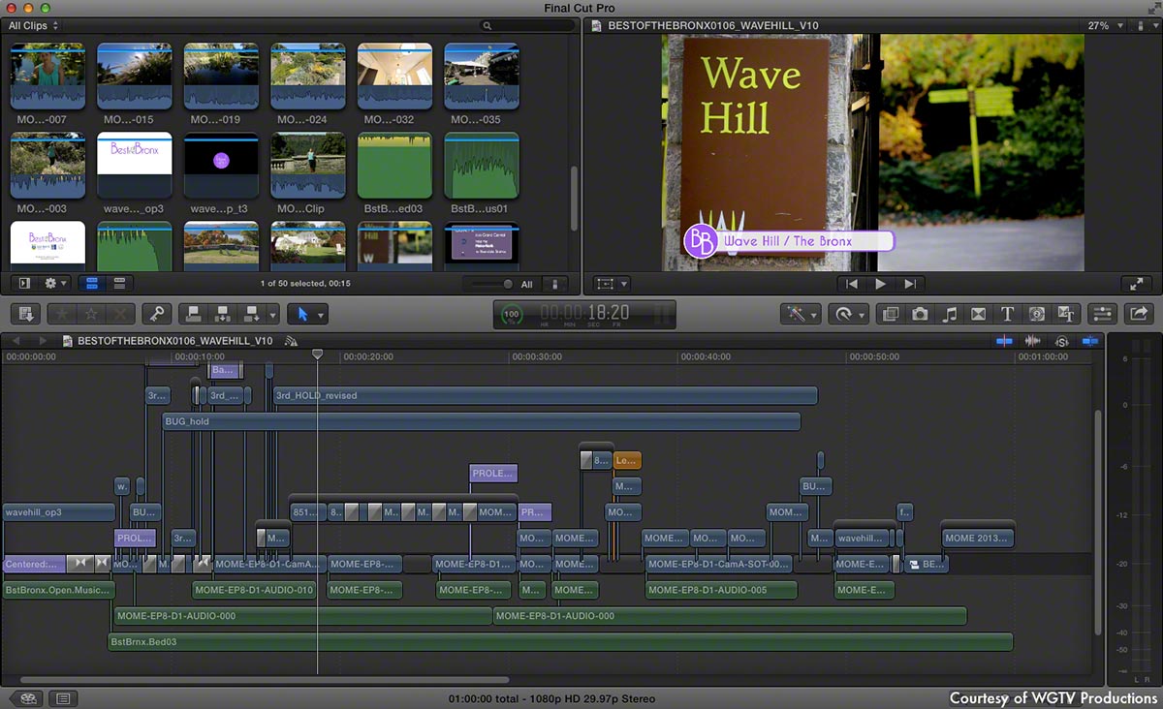Image resolution: width=1163 pixels, height=709 pixels.
Task: Open the Select arrow tool menu
Action: point(308,314)
